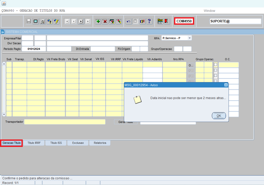Close the MSG_00012954 Aviso dialog with X
The image size is (264, 185).
click(x=226, y=85)
